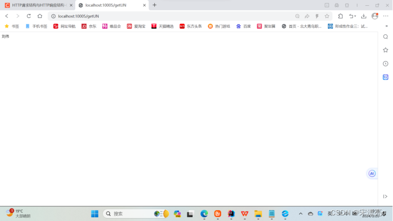Viewport: 393px width, 221px height.
Task: Open the floating AI assistant button
Action: [x=372, y=173]
